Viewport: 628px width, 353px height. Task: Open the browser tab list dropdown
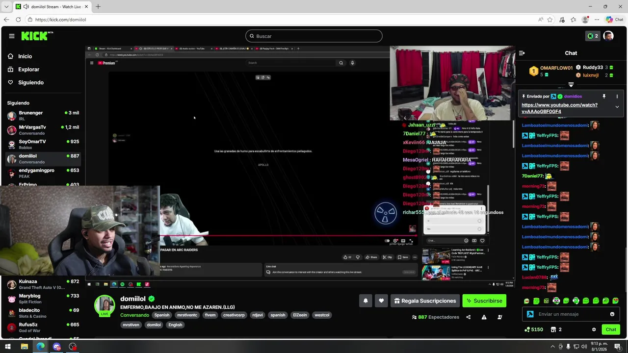click(x=6, y=7)
